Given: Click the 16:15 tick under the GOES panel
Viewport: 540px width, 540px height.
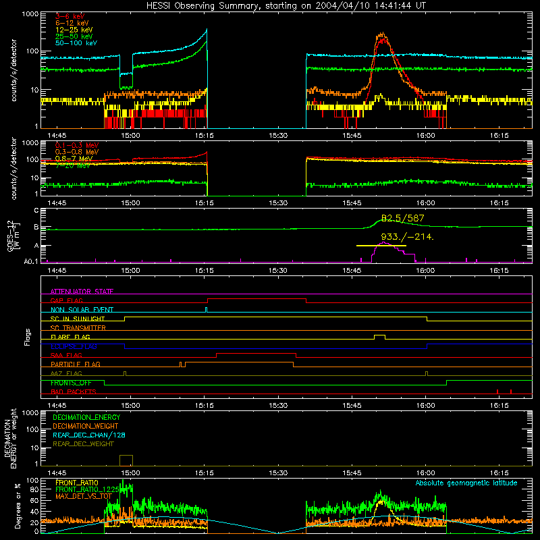Looking at the screenshot, I should point(499,271).
